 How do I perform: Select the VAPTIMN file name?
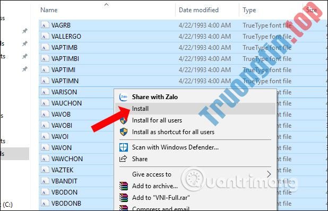tap(65, 81)
